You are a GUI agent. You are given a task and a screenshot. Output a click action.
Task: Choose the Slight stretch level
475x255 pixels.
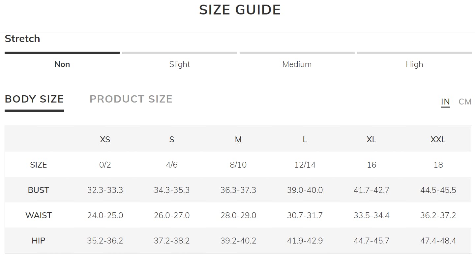[180, 64]
